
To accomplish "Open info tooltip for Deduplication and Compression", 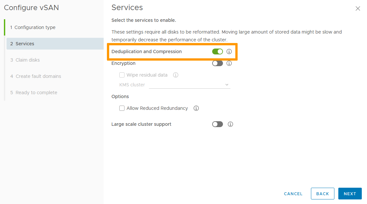I will point(229,51).
